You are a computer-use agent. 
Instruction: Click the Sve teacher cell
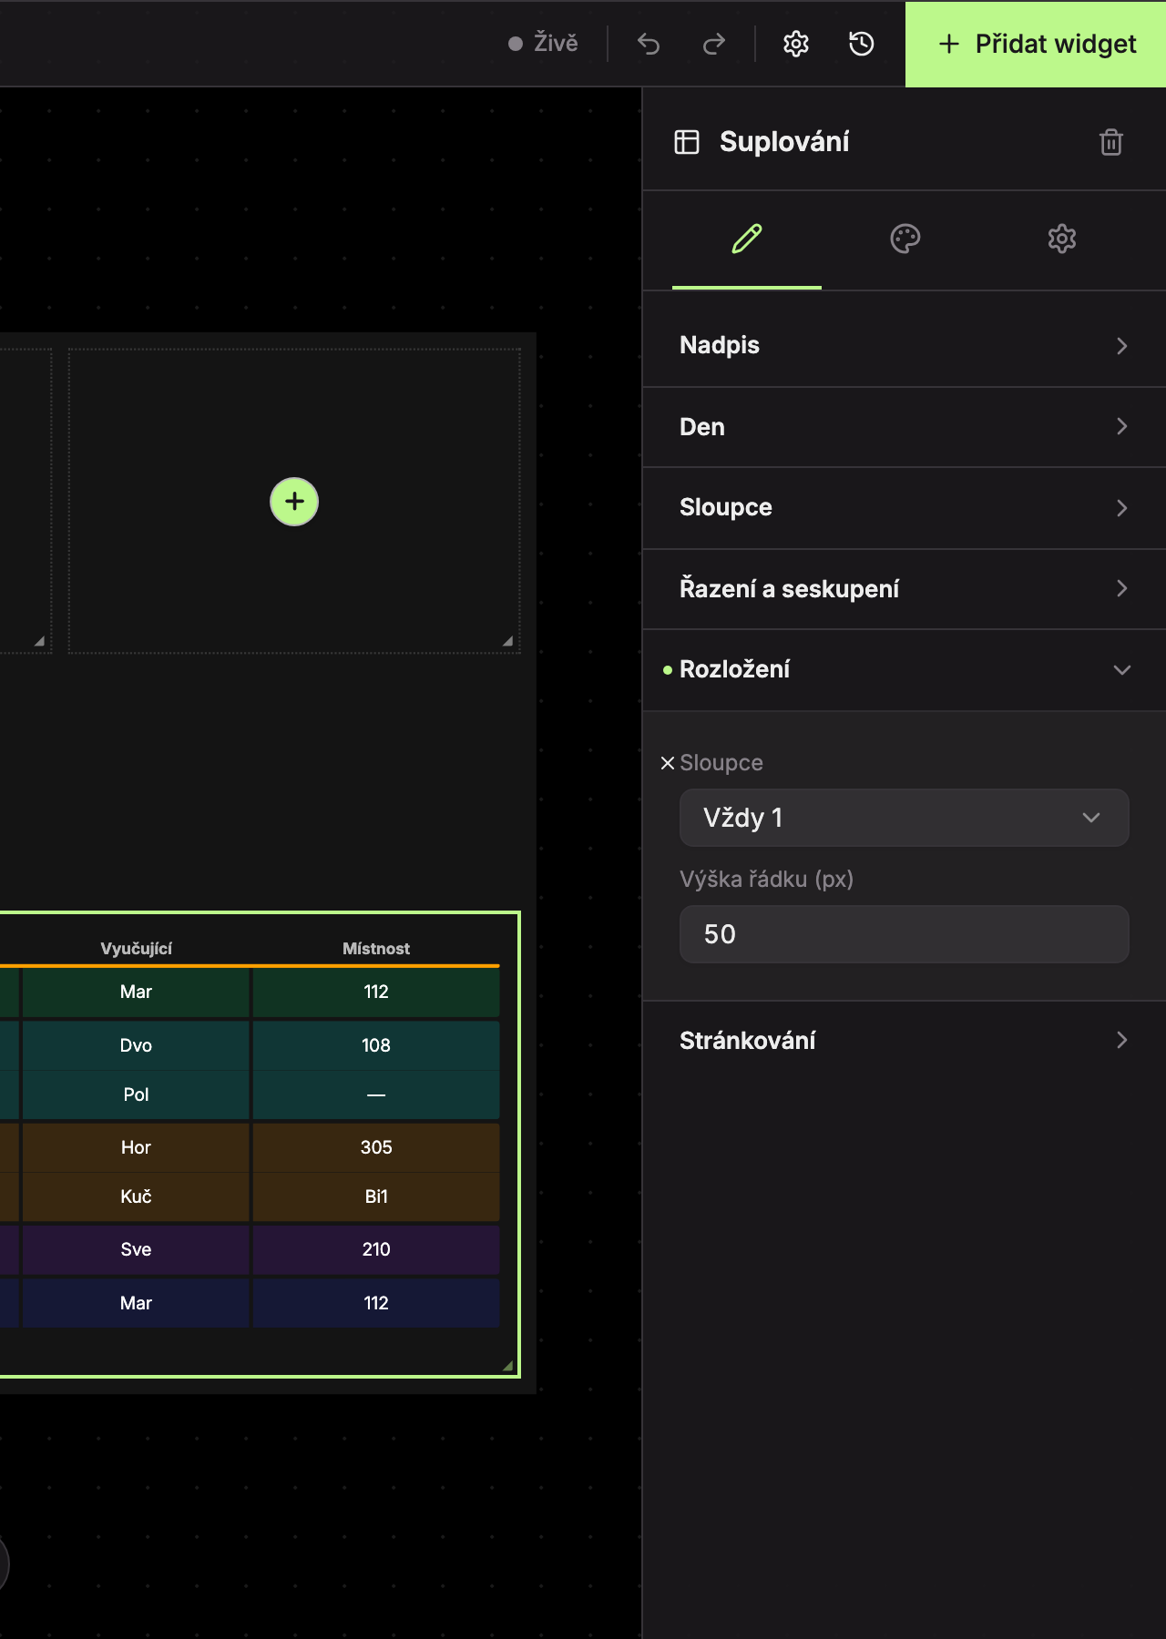136,1249
